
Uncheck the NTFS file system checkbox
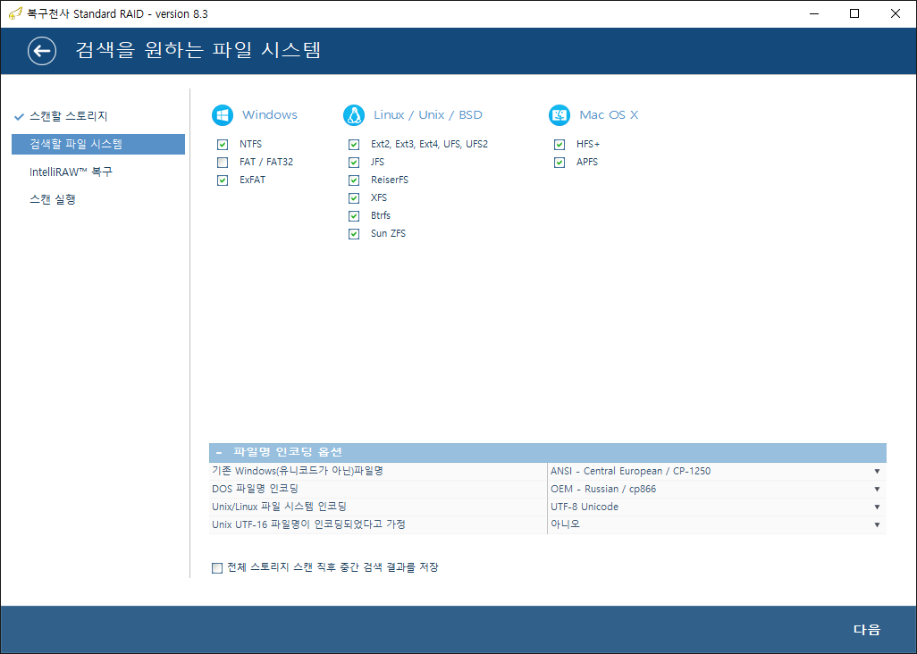223,145
